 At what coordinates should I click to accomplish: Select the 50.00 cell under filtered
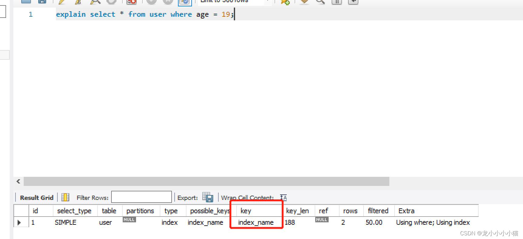(x=374, y=222)
